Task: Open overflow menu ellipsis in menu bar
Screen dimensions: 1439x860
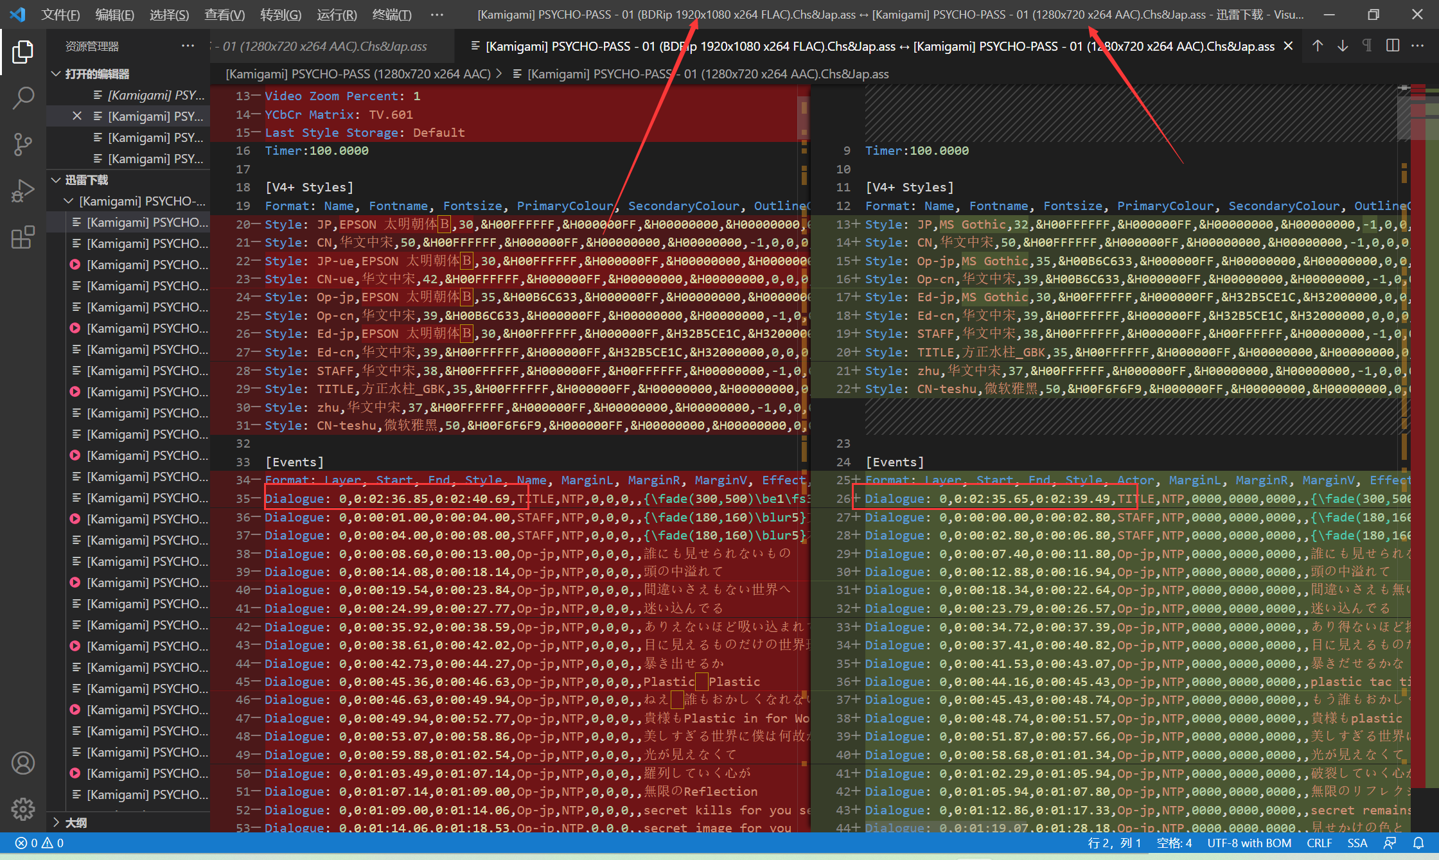Action: click(x=437, y=14)
